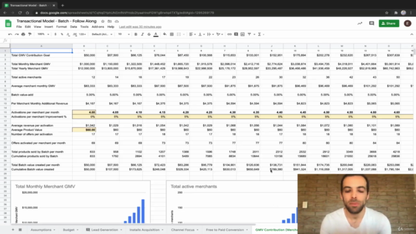Open the cell borders menu
The height and width of the screenshot is (234, 416).
(x=172, y=34)
